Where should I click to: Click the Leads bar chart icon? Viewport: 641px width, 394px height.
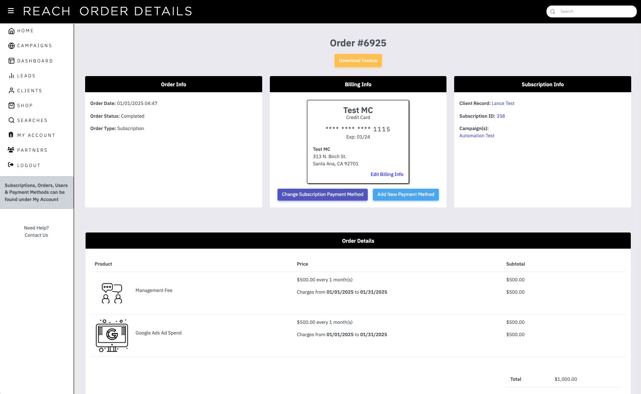[x=11, y=76]
